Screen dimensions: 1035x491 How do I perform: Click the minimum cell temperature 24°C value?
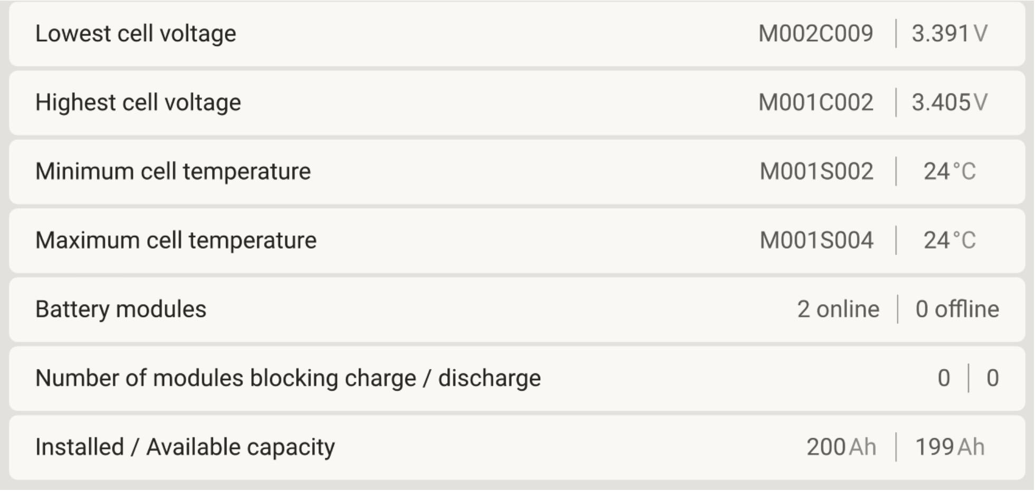(949, 172)
